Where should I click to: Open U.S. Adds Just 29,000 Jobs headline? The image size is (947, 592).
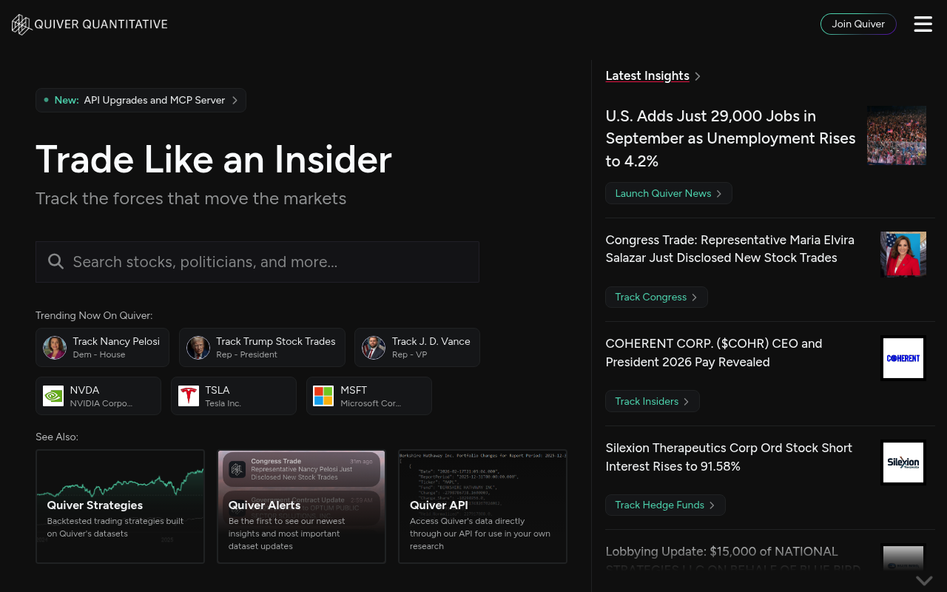coord(730,138)
